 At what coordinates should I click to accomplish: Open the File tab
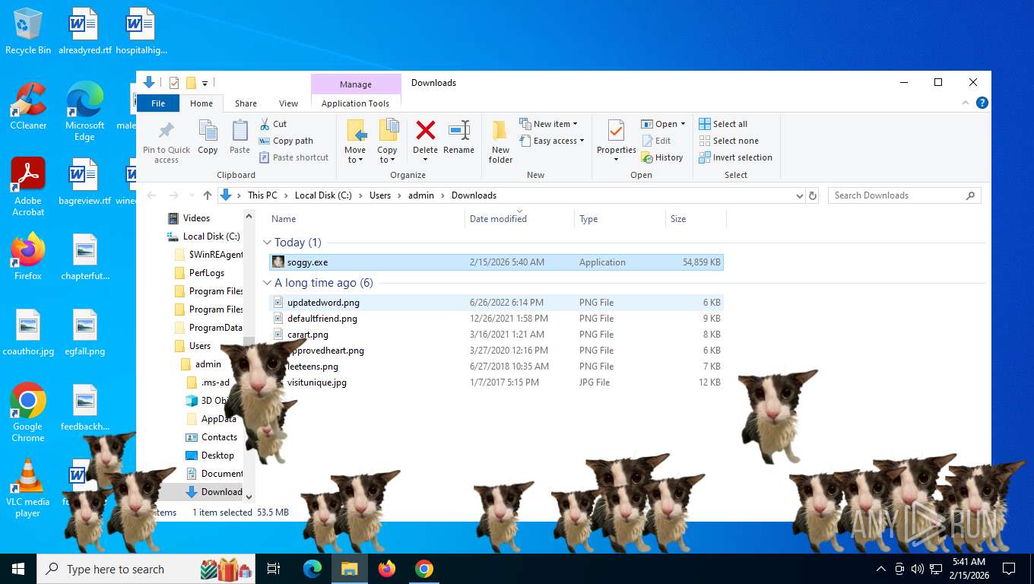[x=158, y=103]
